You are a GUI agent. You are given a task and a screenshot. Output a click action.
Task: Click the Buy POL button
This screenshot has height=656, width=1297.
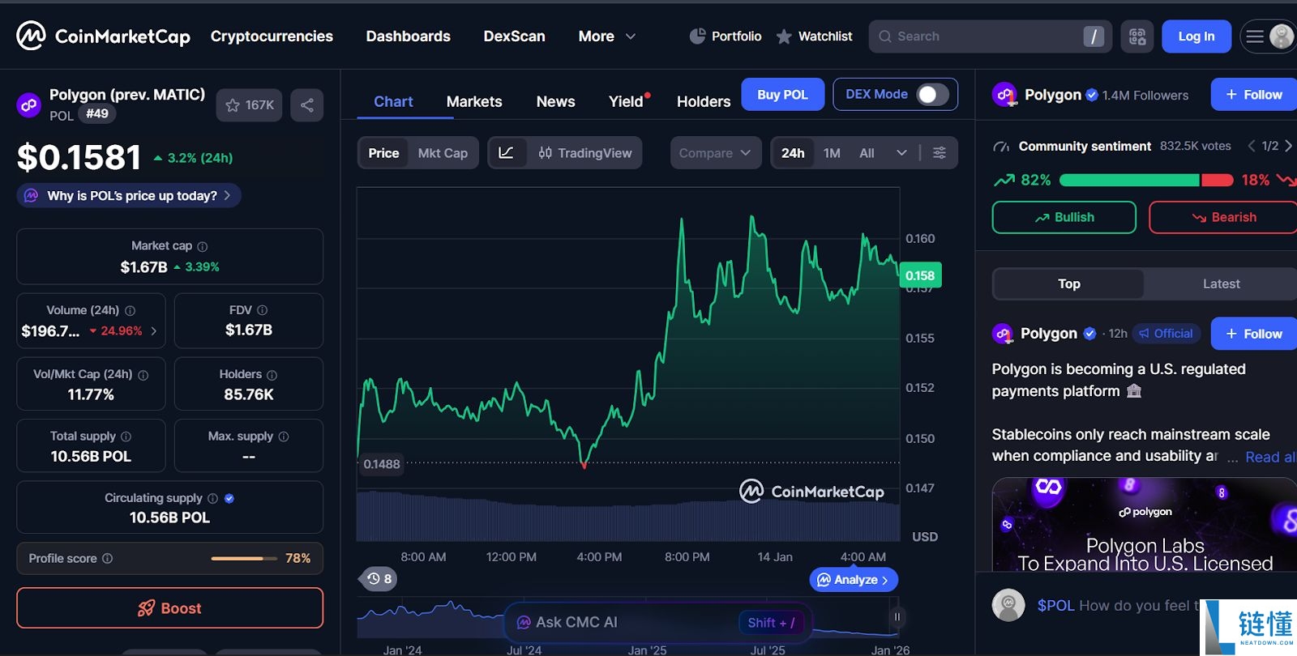(783, 95)
